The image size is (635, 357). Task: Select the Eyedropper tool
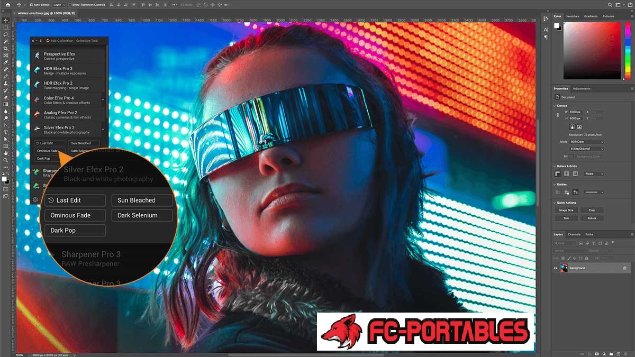(x=6, y=62)
